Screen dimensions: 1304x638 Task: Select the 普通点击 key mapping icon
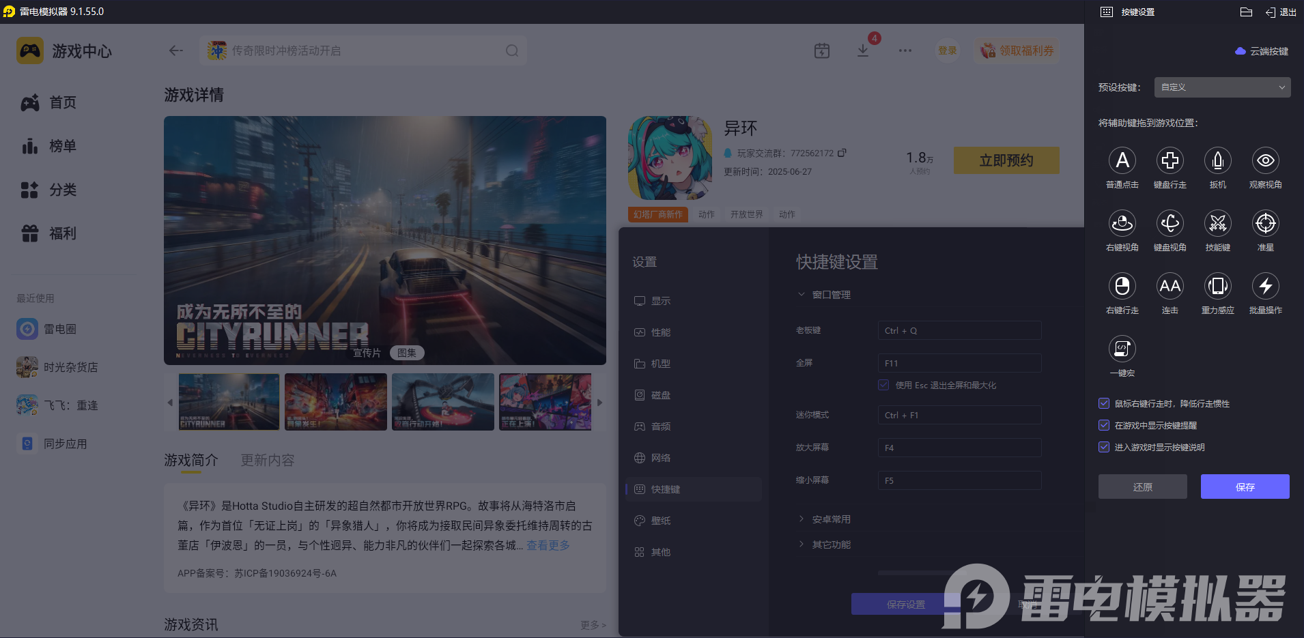[x=1122, y=160]
